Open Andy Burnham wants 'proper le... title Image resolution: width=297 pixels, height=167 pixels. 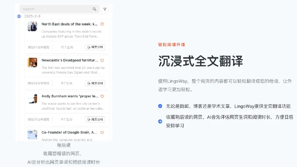(70, 96)
